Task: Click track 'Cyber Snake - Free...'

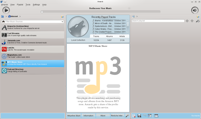Action: (x=104, y=29)
